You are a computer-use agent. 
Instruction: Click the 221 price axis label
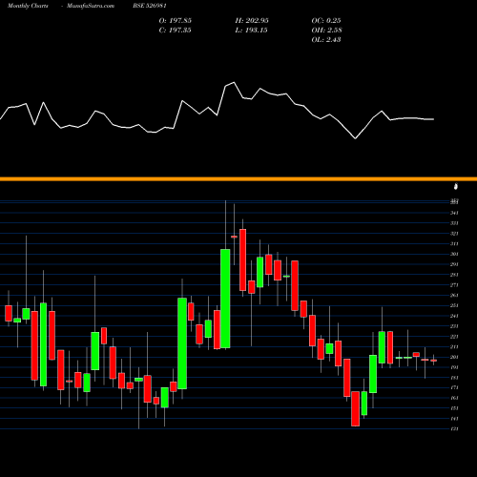tap(454, 337)
